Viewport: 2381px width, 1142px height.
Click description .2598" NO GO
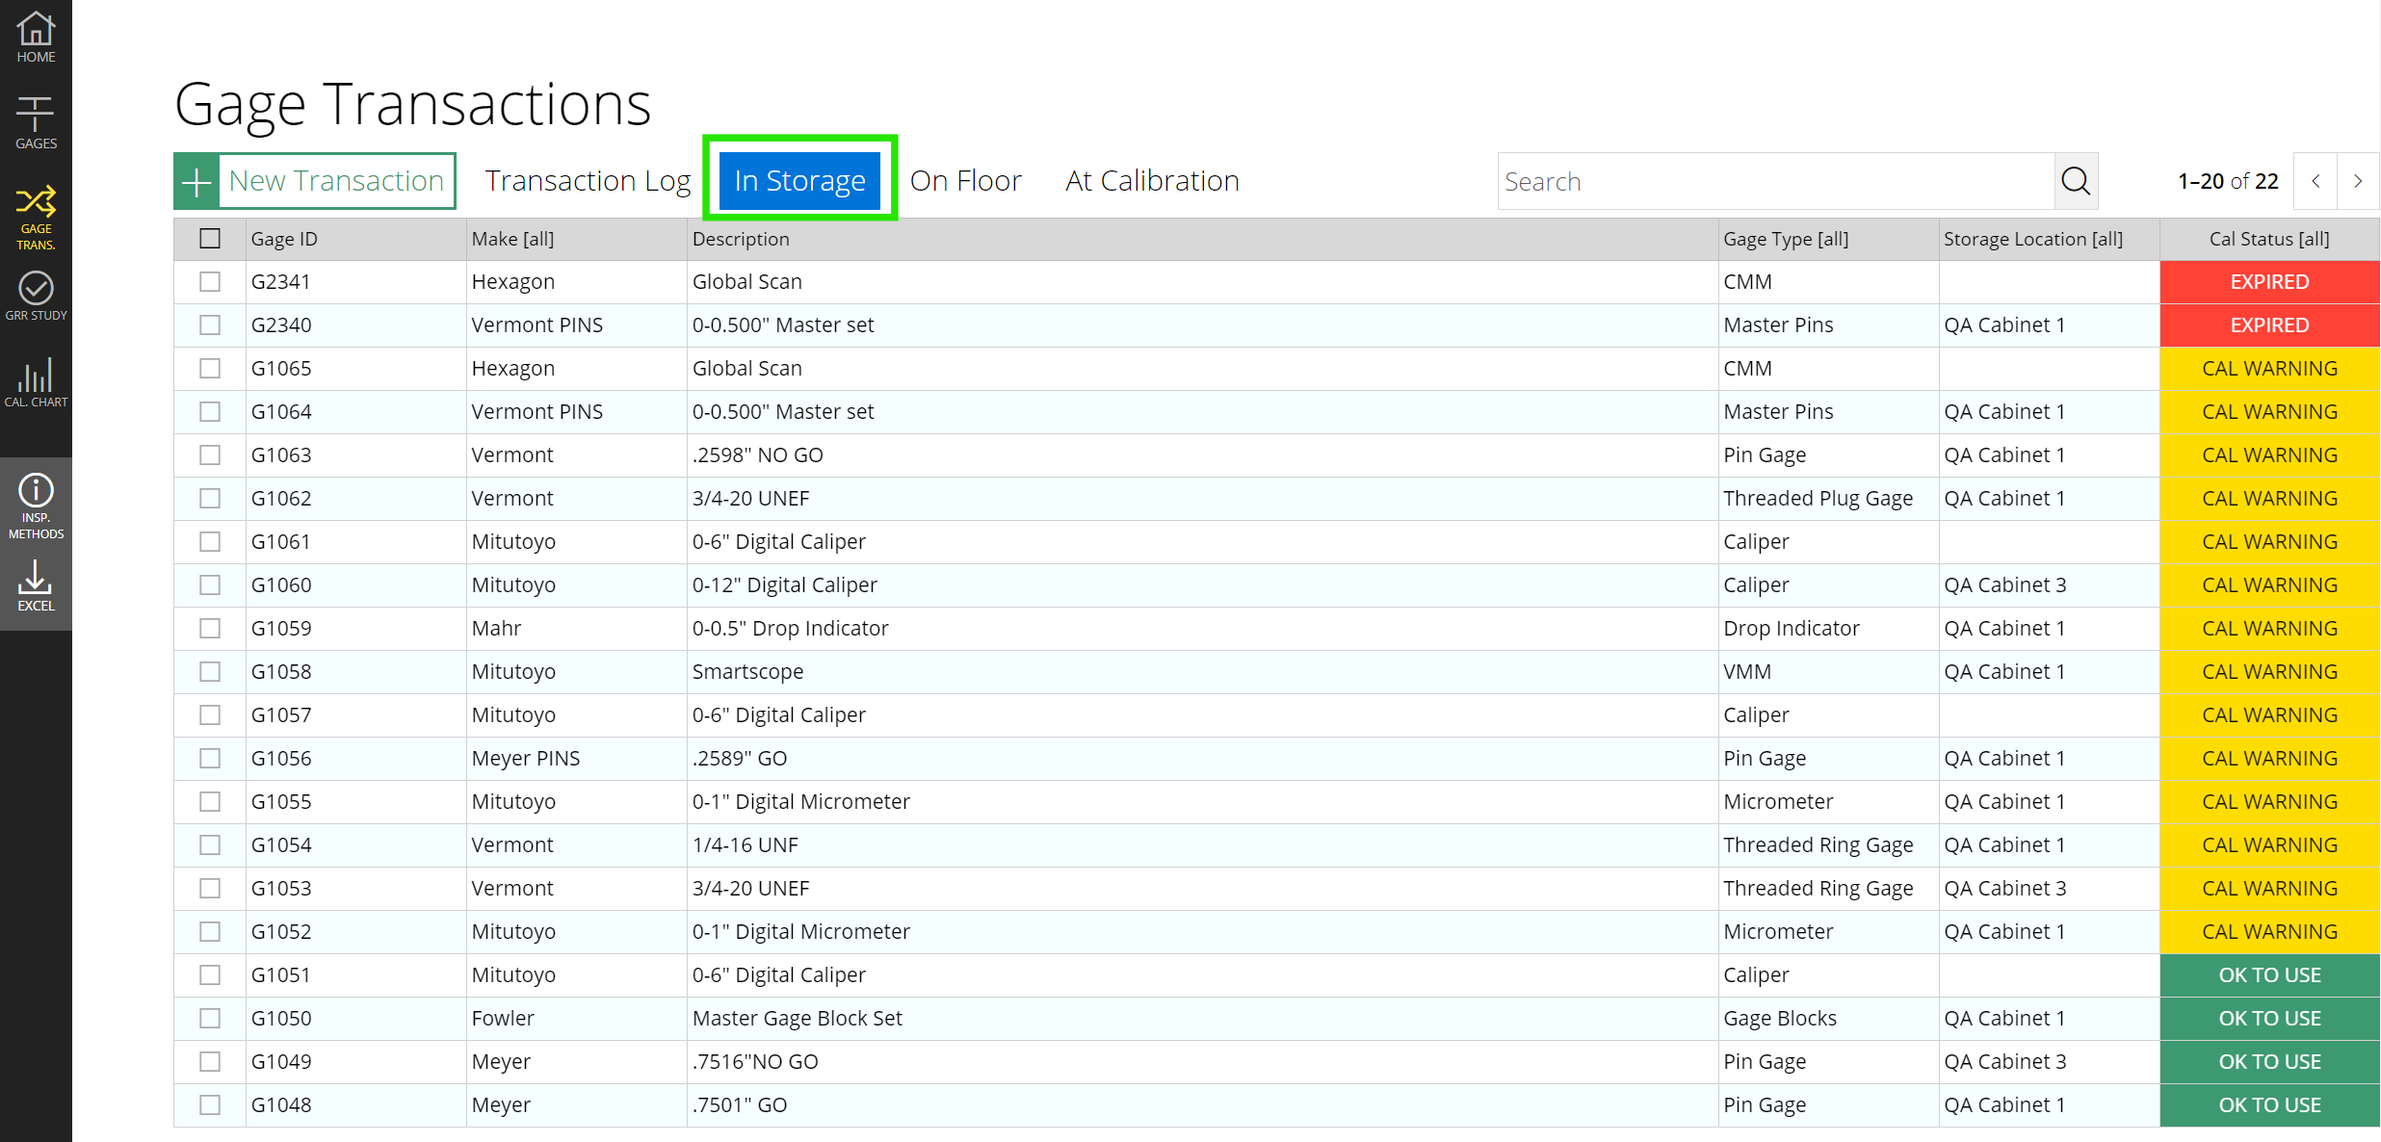[758, 455]
